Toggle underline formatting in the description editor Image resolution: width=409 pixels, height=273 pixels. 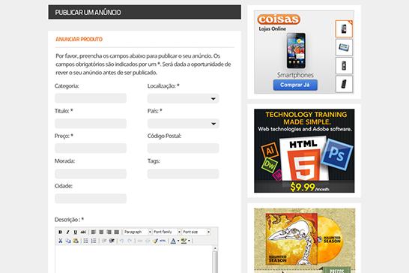tap(76, 232)
